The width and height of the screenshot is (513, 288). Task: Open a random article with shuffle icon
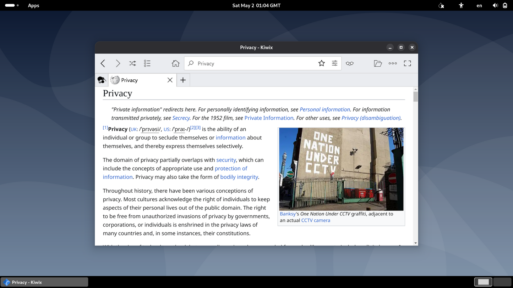click(132, 63)
